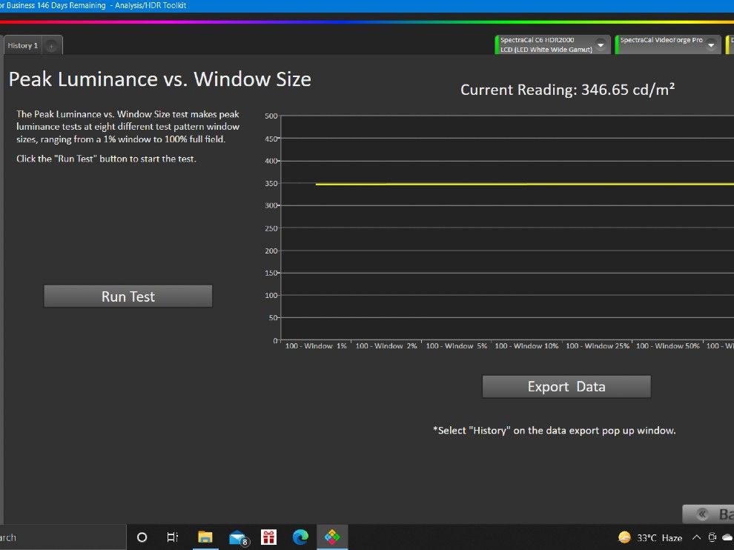Viewport: 734px width, 550px height.
Task: Click the Run Test button
Action: point(128,296)
